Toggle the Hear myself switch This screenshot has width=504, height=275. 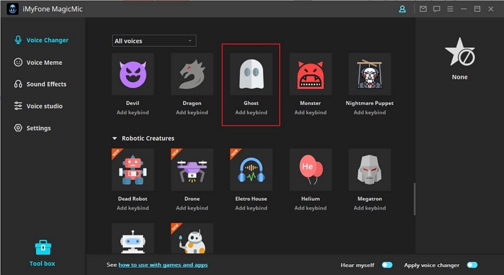click(x=387, y=265)
